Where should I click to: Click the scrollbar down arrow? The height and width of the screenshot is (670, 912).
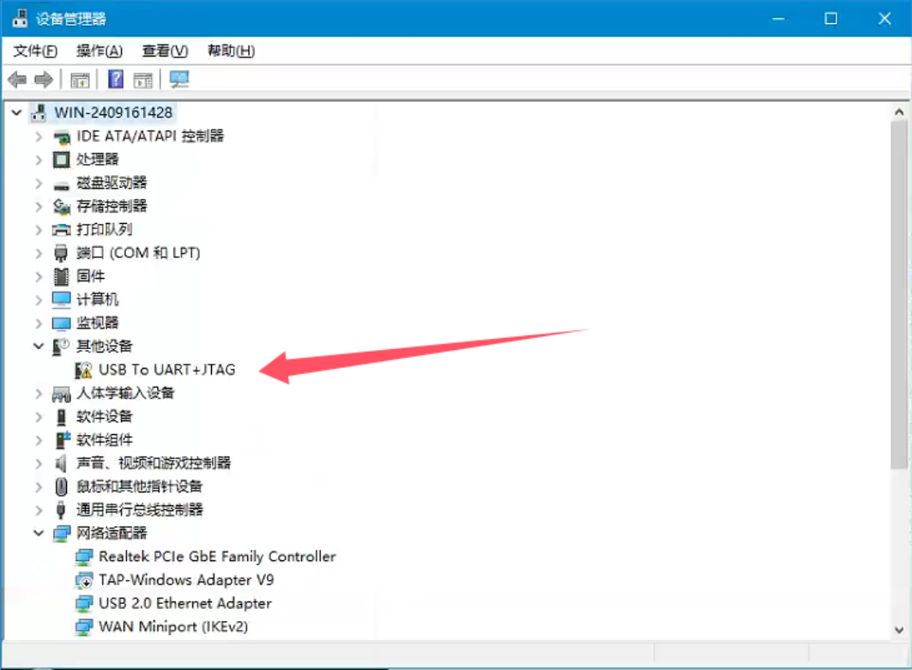pos(899,630)
